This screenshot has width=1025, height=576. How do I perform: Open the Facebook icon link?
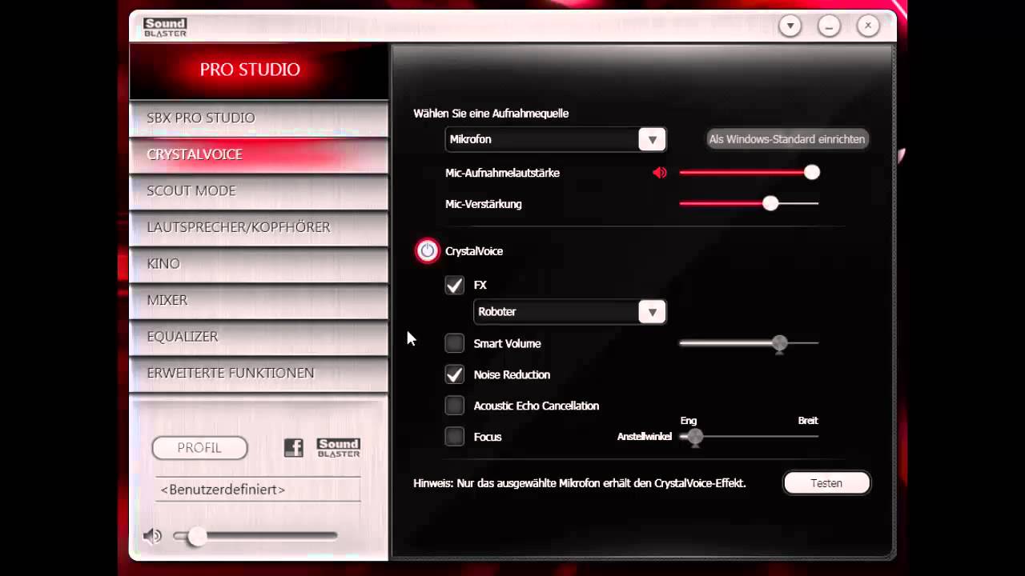(294, 448)
